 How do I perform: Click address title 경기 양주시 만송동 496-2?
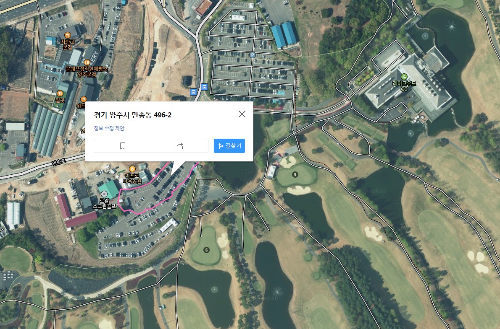(x=133, y=115)
